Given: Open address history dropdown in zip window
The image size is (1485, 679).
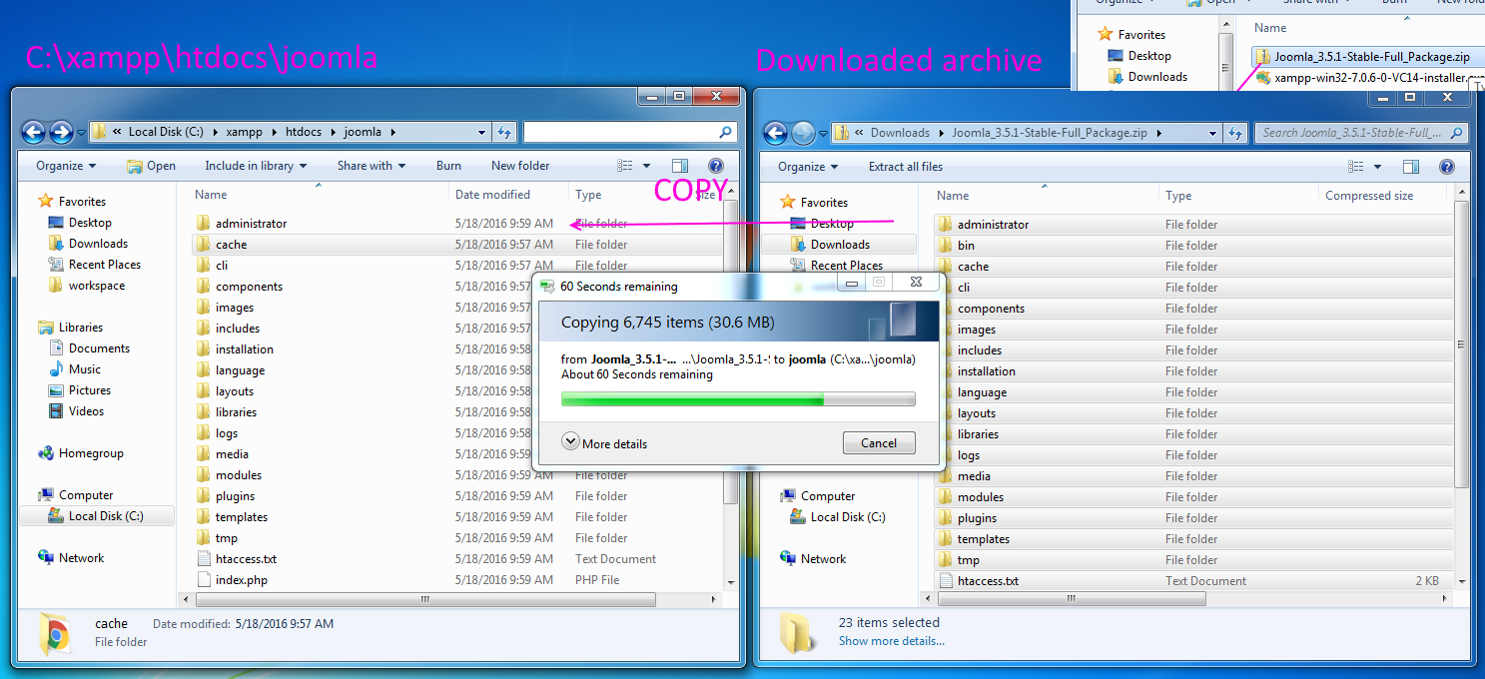Looking at the screenshot, I should pos(1213,133).
